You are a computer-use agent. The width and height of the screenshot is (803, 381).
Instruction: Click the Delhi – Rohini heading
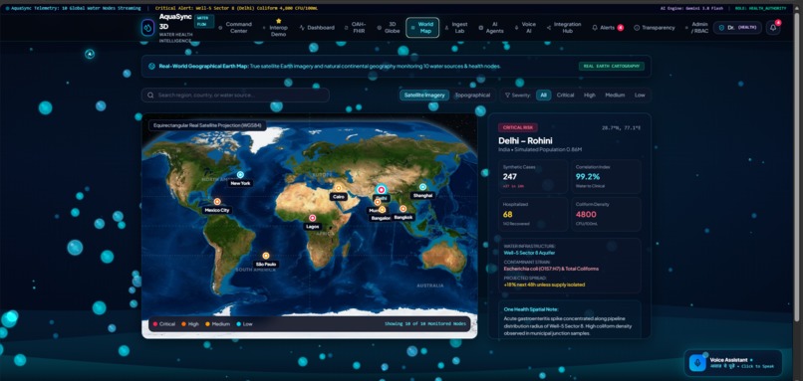pyautogui.click(x=525, y=140)
